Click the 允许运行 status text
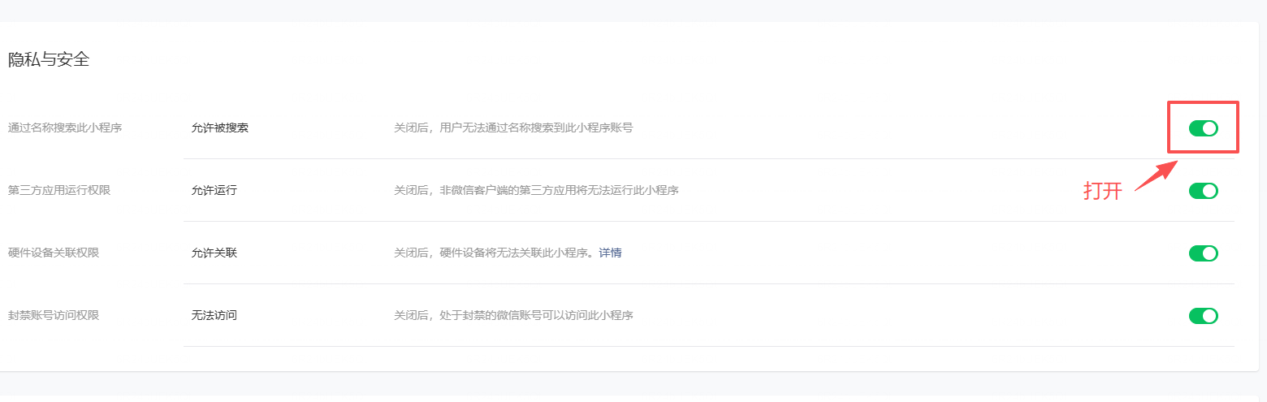This screenshot has height=402, width=1267. (x=214, y=190)
